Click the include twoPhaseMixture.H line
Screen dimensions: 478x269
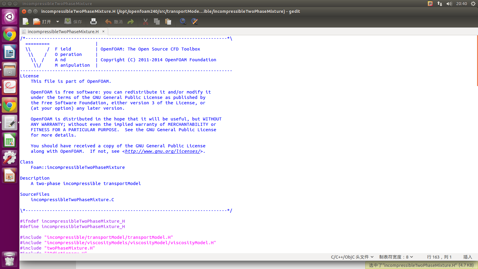pos(58,248)
